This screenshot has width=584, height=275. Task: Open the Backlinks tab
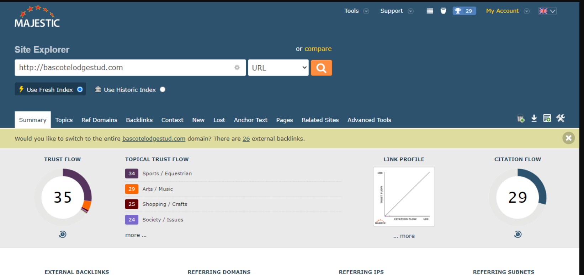(x=139, y=120)
